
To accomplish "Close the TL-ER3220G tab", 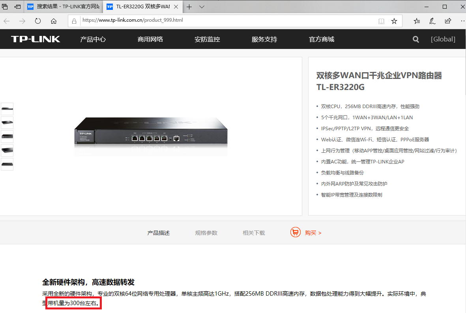I will [176, 7].
